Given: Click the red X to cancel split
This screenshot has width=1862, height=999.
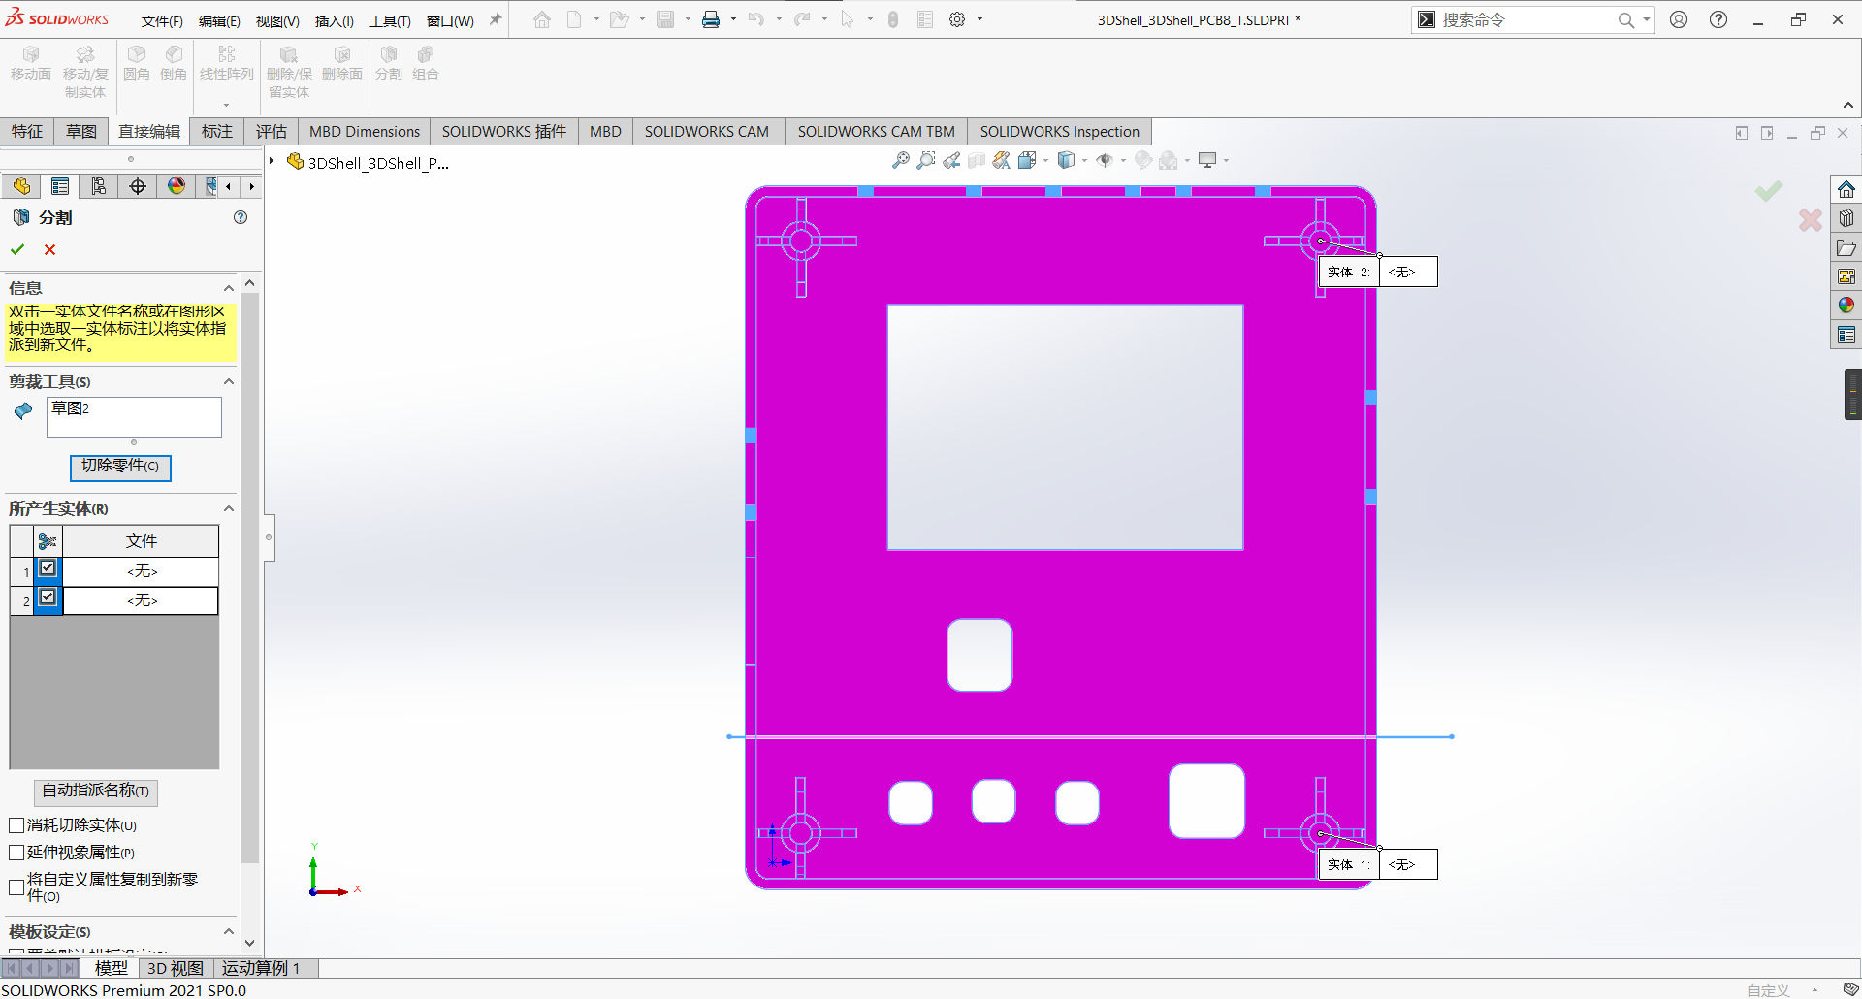Looking at the screenshot, I should (x=49, y=249).
